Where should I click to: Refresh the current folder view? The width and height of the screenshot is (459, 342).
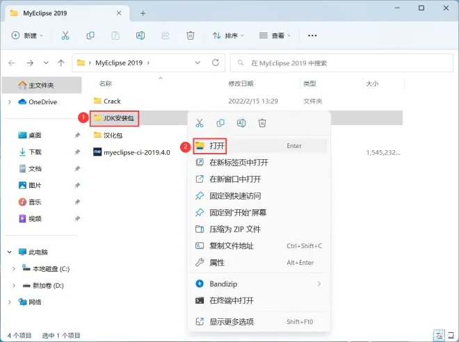click(216, 63)
